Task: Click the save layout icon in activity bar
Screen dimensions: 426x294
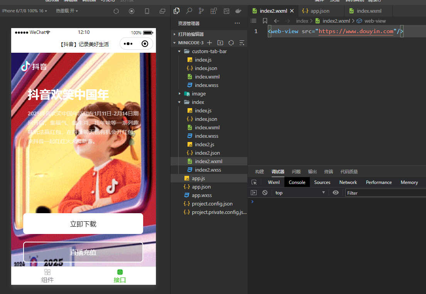Action: 226,11
